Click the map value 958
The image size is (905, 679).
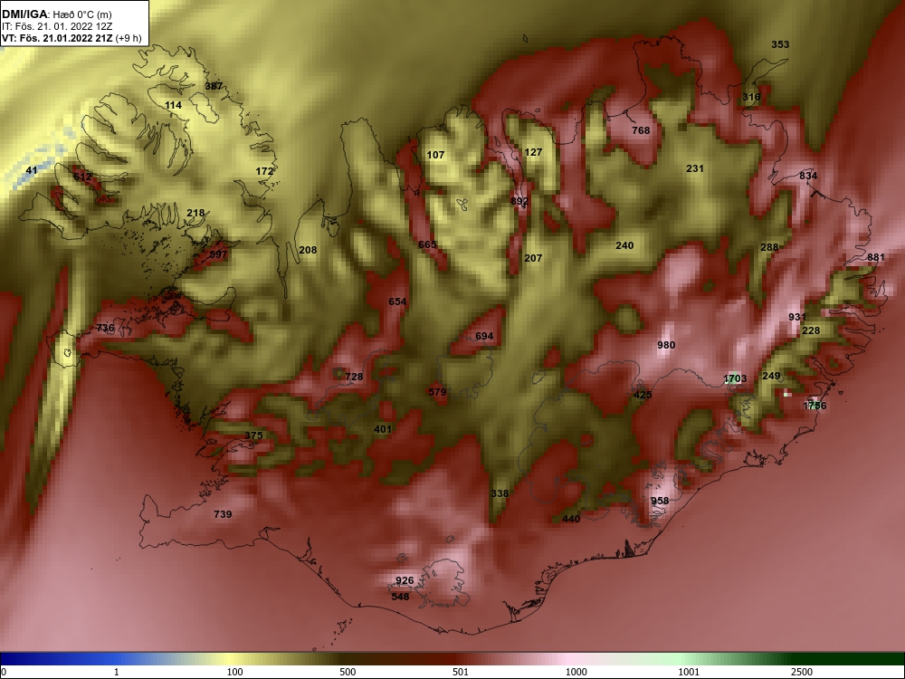[x=660, y=502]
